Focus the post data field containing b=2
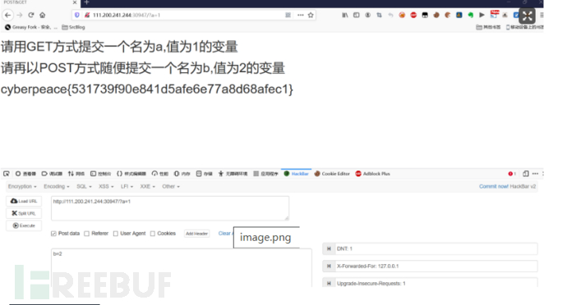Screen dimensions: 567x305 point(181,267)
